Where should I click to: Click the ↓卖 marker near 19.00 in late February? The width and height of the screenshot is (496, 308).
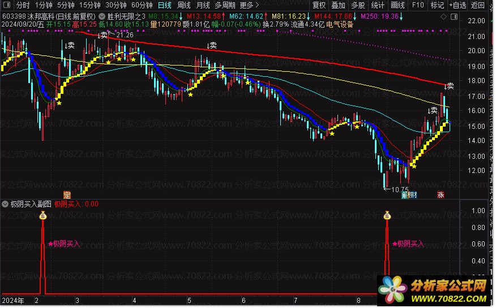pyautogui.click(x=69, y=45)
